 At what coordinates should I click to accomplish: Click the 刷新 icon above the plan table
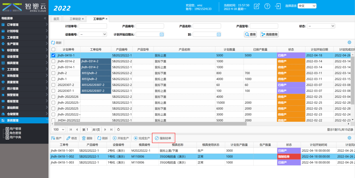click(x=56, y=43)
